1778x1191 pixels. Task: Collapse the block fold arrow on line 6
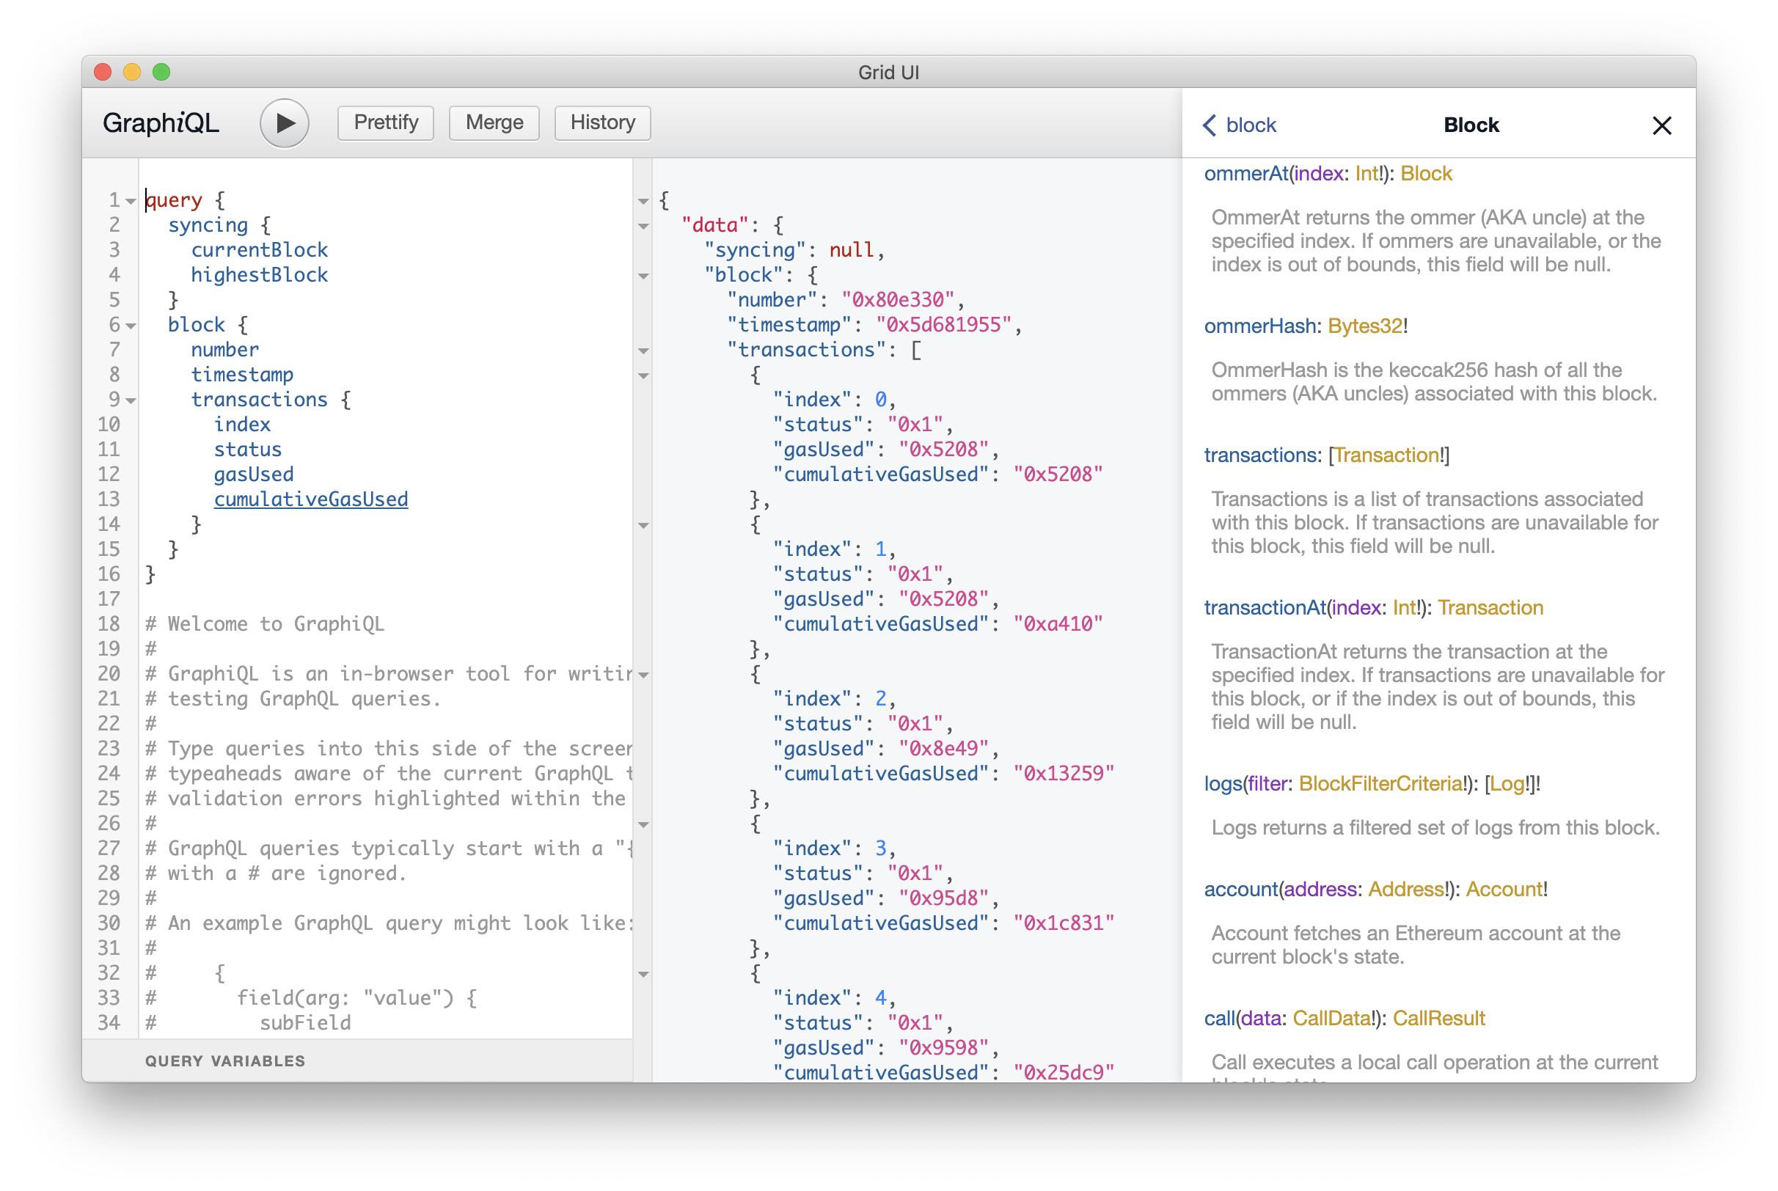131,326
